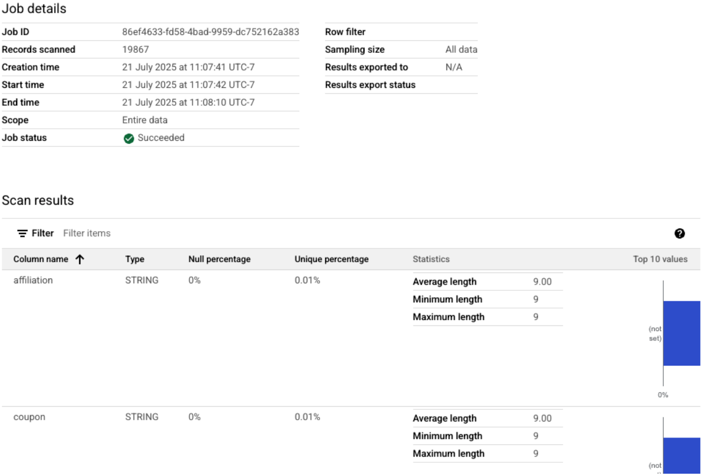Screen dimensions: 703x476
Task: Click the Records scanned value 19867
Action: pyautogui.click(x=136, y=49)
